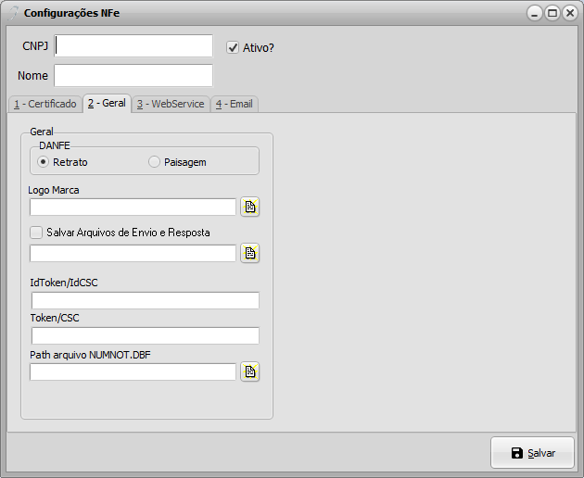Click the Token/CSC field

[146, 335]
